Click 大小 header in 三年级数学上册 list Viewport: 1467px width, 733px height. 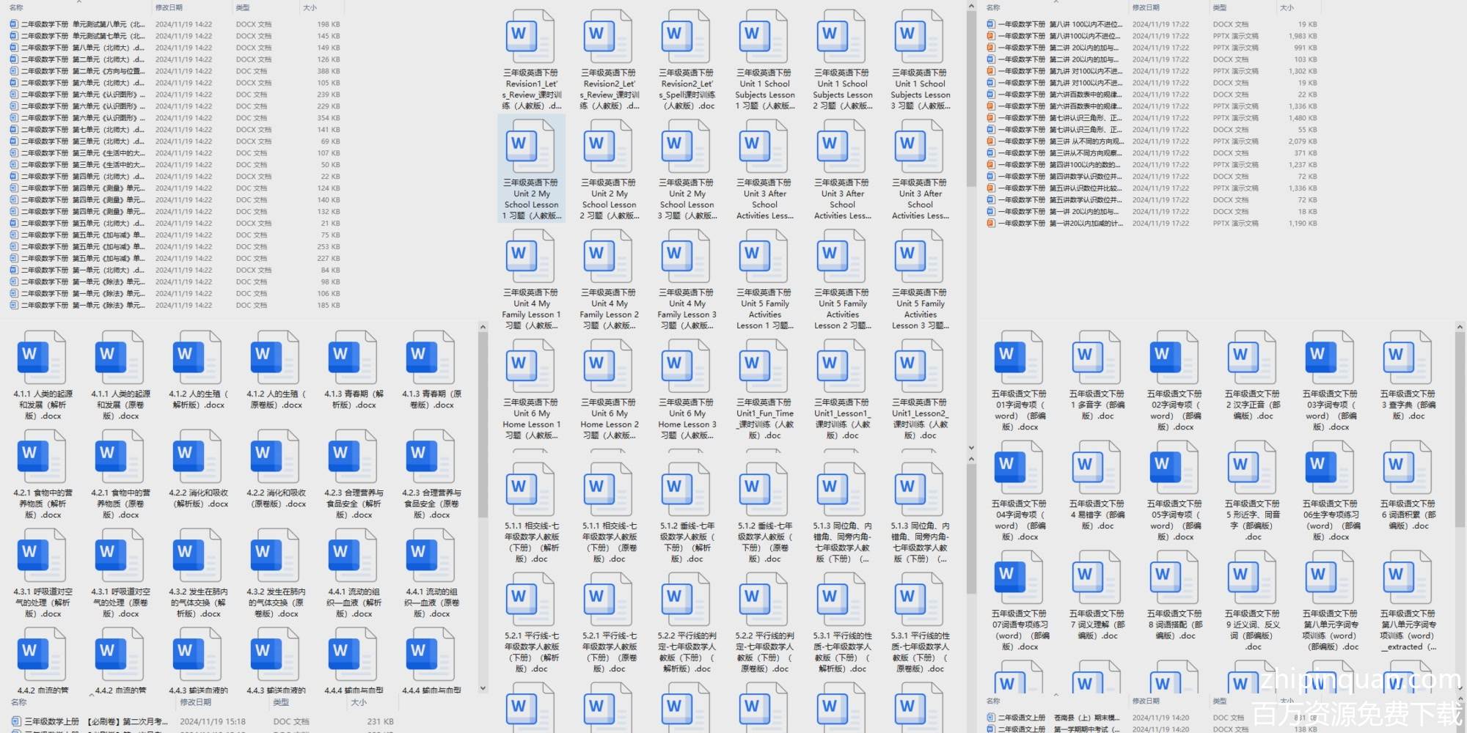pyautogui.click(x=358, y=702)
